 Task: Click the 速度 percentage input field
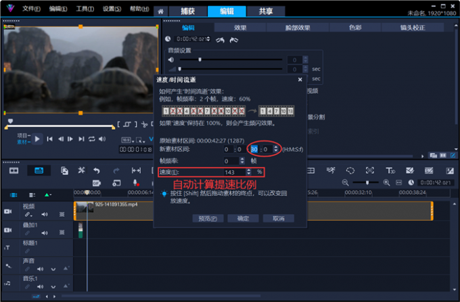[235, 172]
